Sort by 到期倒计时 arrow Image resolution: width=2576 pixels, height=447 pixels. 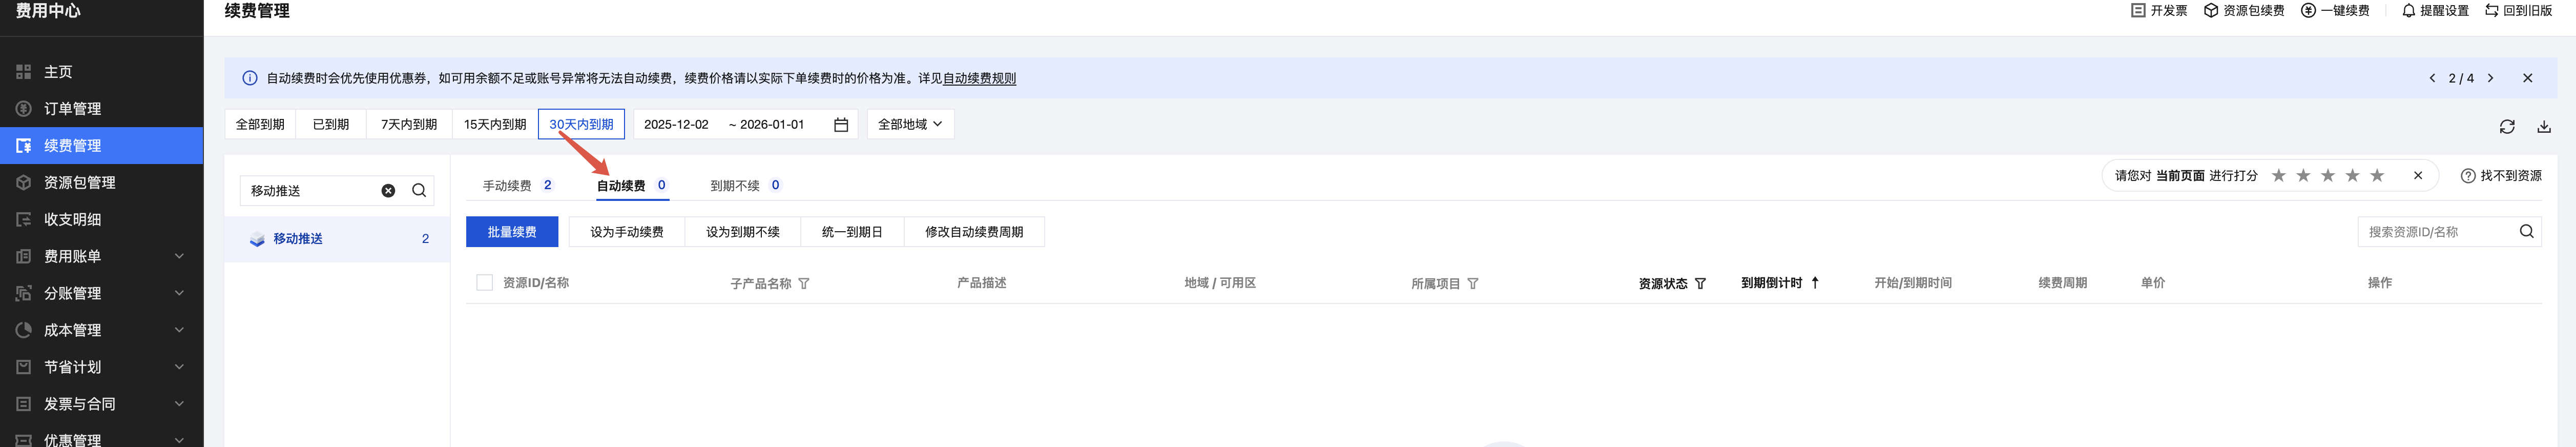coord(1815,283)
